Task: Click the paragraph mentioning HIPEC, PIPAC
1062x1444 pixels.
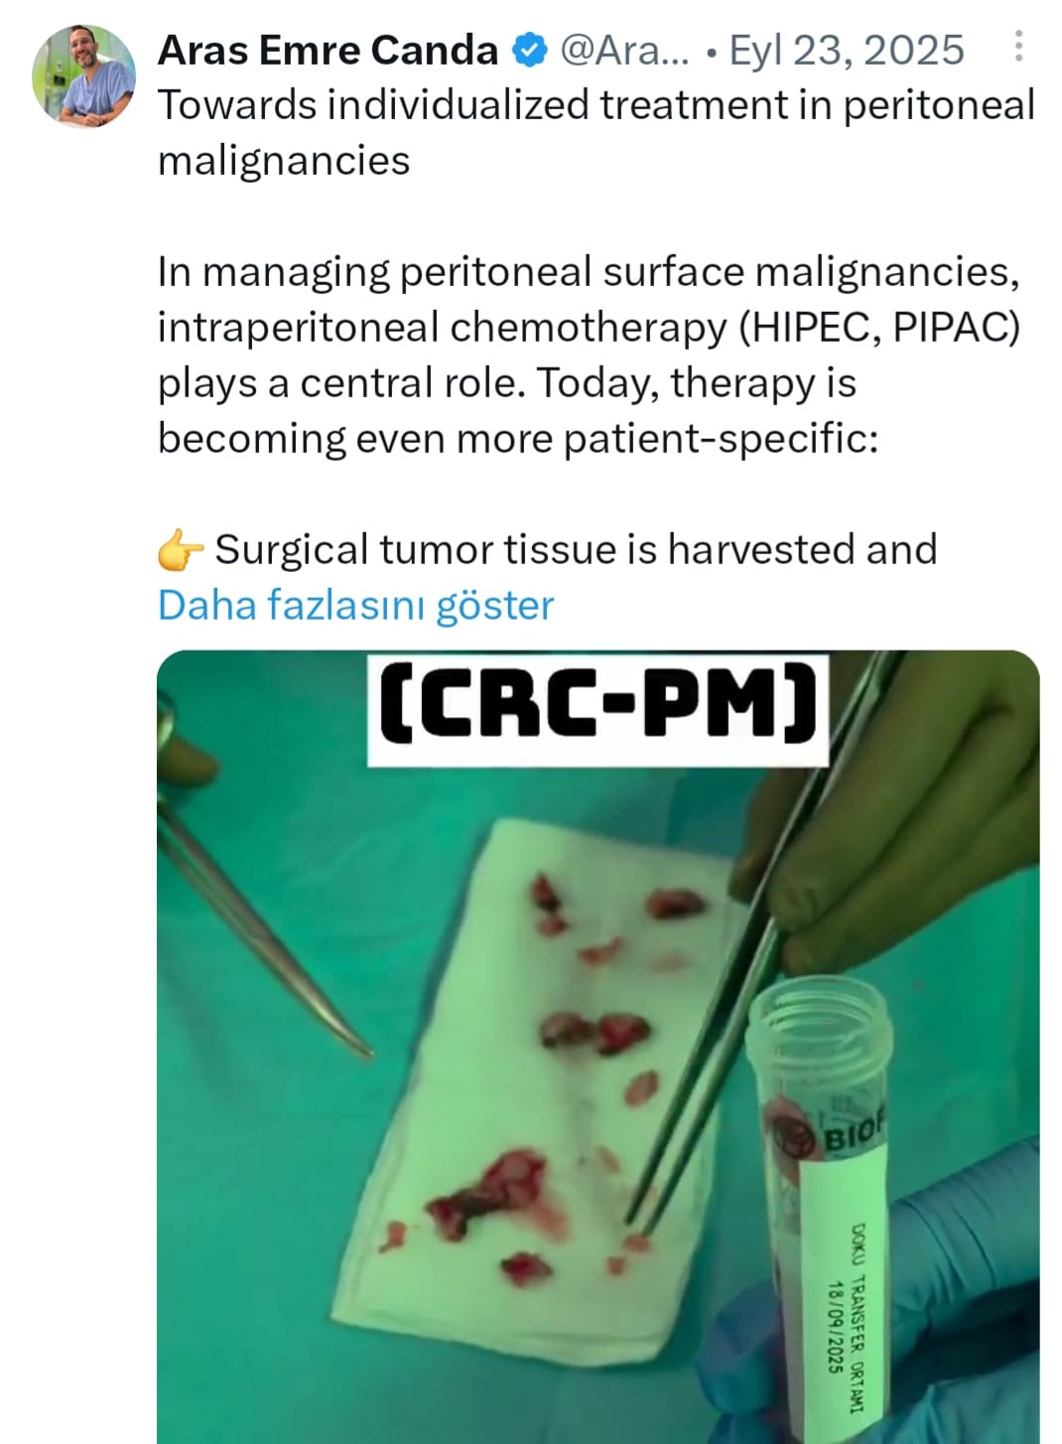Action: pyautogui.click(x=589, y=355)
